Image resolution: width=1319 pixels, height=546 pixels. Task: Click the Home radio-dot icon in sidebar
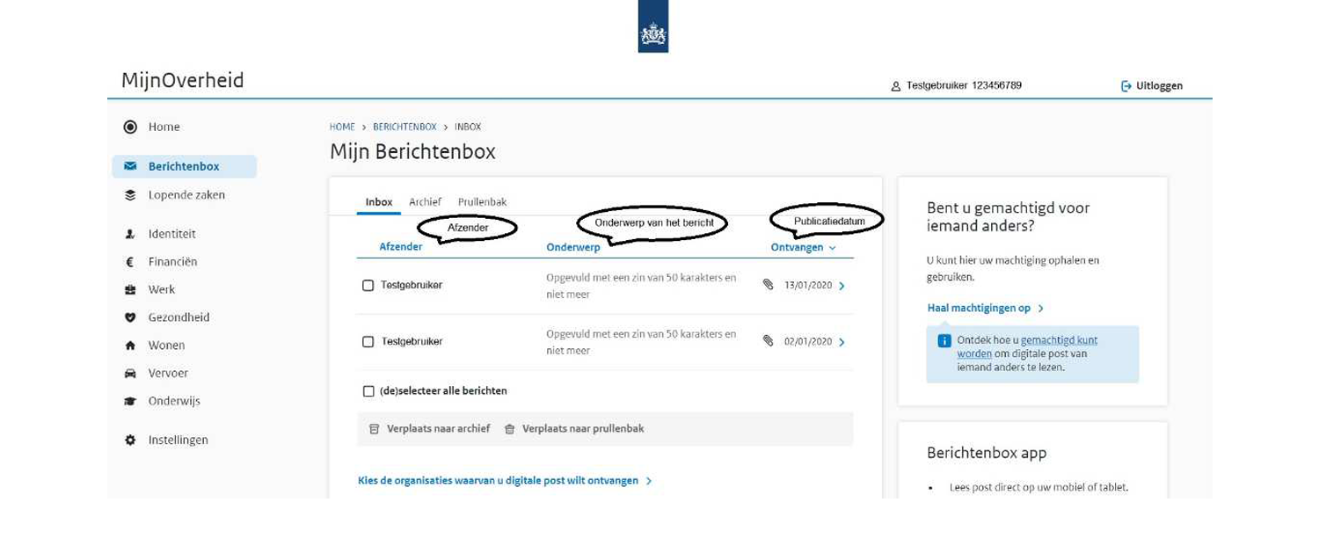(x=130, y=127)
